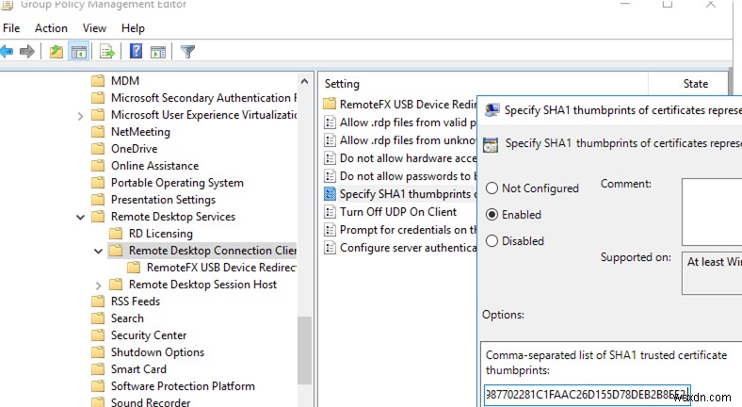742x407 pixels.
Task: Open the Help toolbar icon
Action: pyautogui.click(x=136, y=52)
